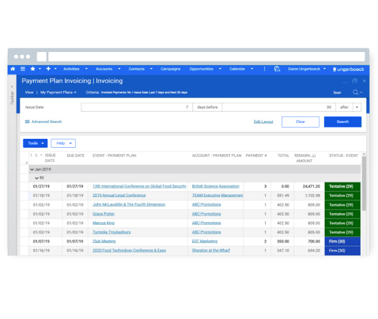Click the notifications clock icon
The image size is (378, 319).
point(277,69)
